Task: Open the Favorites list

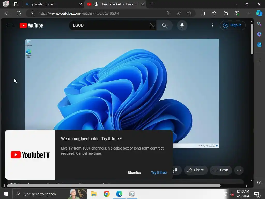Action: click(214, 13)
